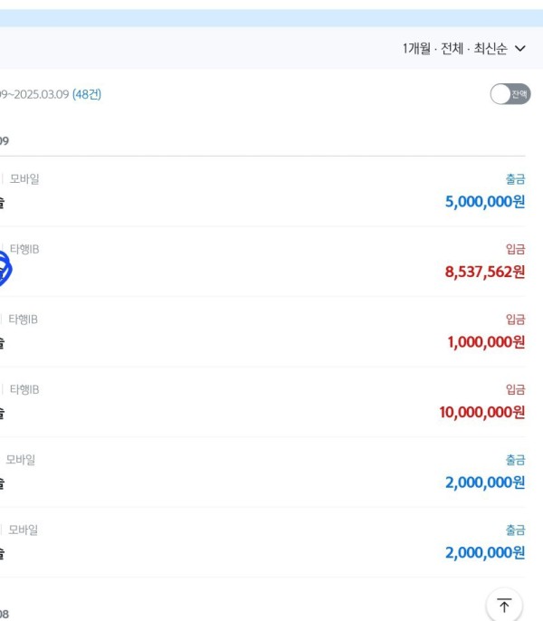Open the 1,000,000원 deposit transaction

pos(484,342)
